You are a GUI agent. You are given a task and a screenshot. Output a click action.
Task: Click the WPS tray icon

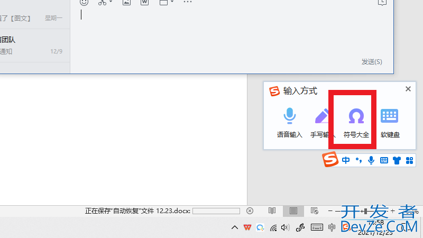point(247,227)
